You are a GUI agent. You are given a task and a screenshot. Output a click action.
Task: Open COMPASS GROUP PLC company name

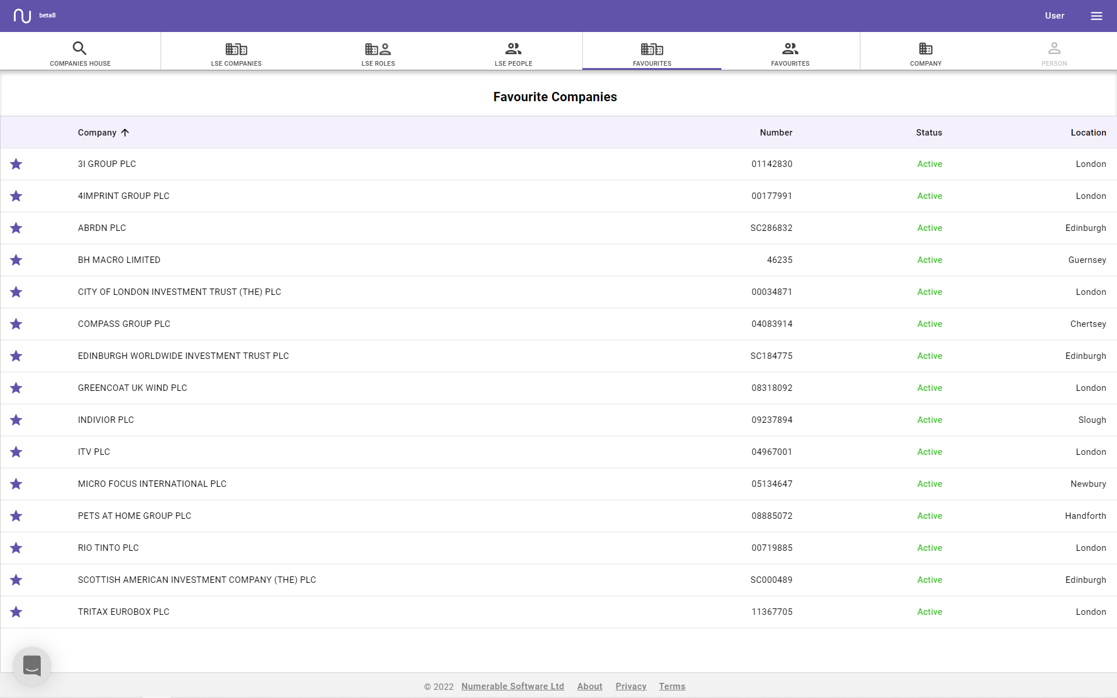pyautogui.click(x=124, y=324)
